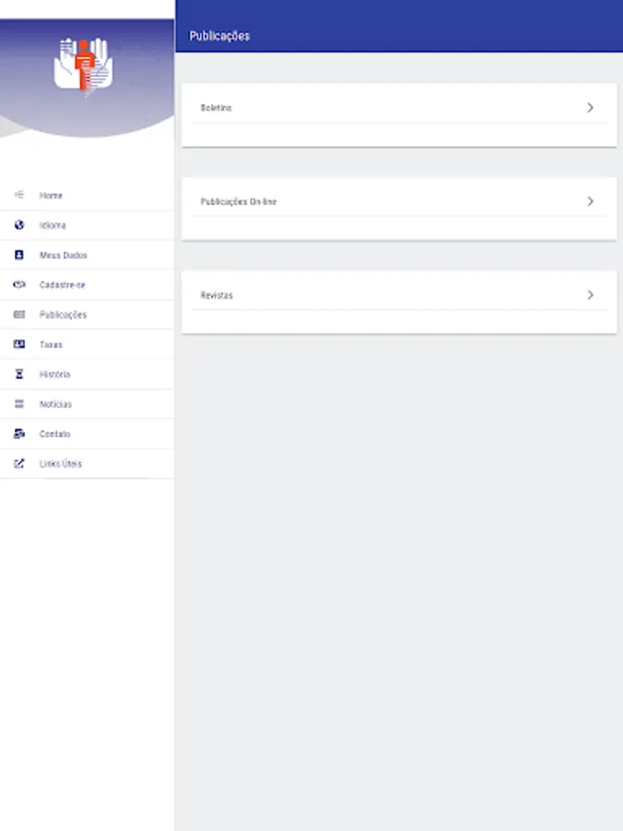Click the Publicações newspaper icon
623x831 pixels.
tap(19, 314)
